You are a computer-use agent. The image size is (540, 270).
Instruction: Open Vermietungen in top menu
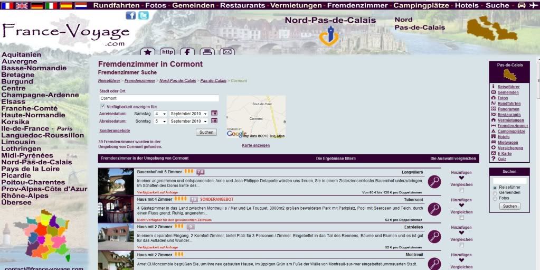point(296,5)
